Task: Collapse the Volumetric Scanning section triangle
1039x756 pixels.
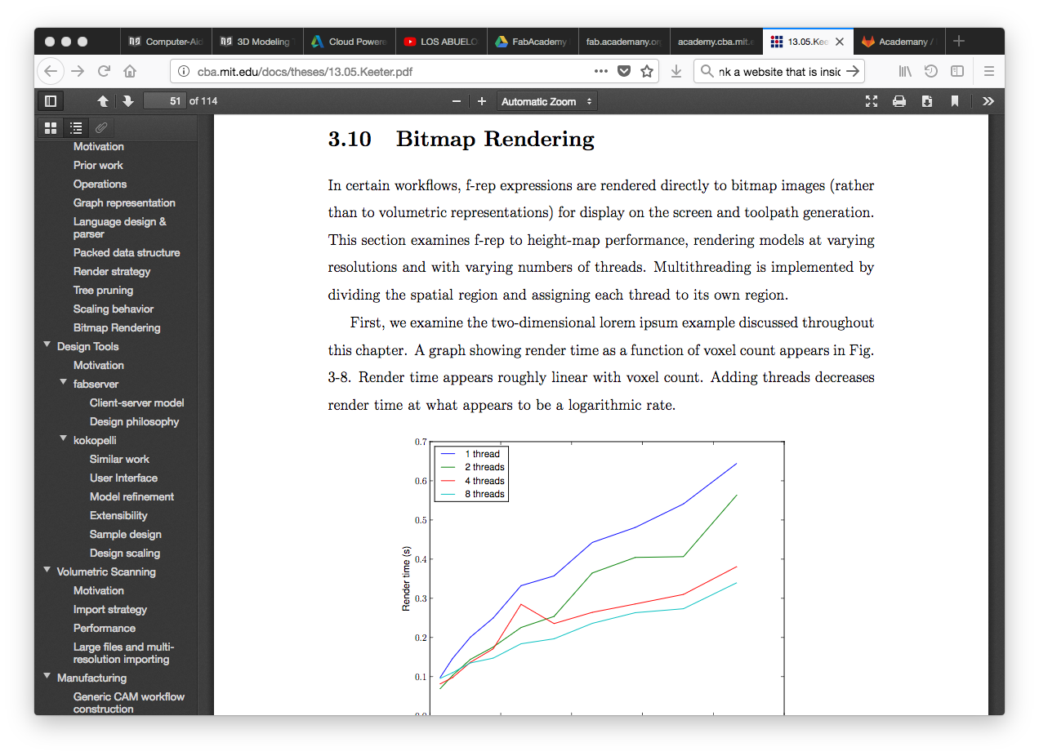Action: 47,571
